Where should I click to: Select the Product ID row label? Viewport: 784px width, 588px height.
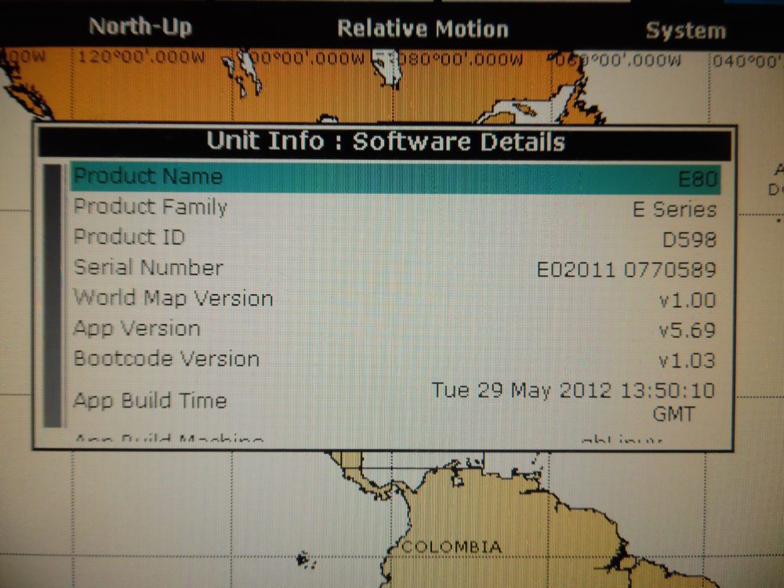pos(129,237)
